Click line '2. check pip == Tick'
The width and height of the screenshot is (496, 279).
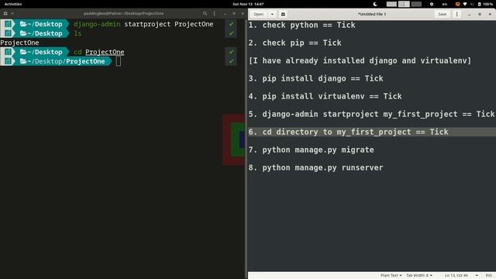(x=294, y=43)
